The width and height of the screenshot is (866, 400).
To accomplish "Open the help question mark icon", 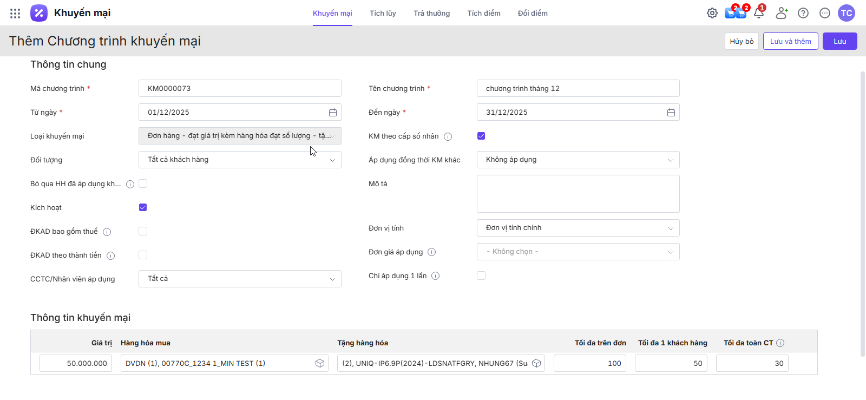I will point(803,13).
